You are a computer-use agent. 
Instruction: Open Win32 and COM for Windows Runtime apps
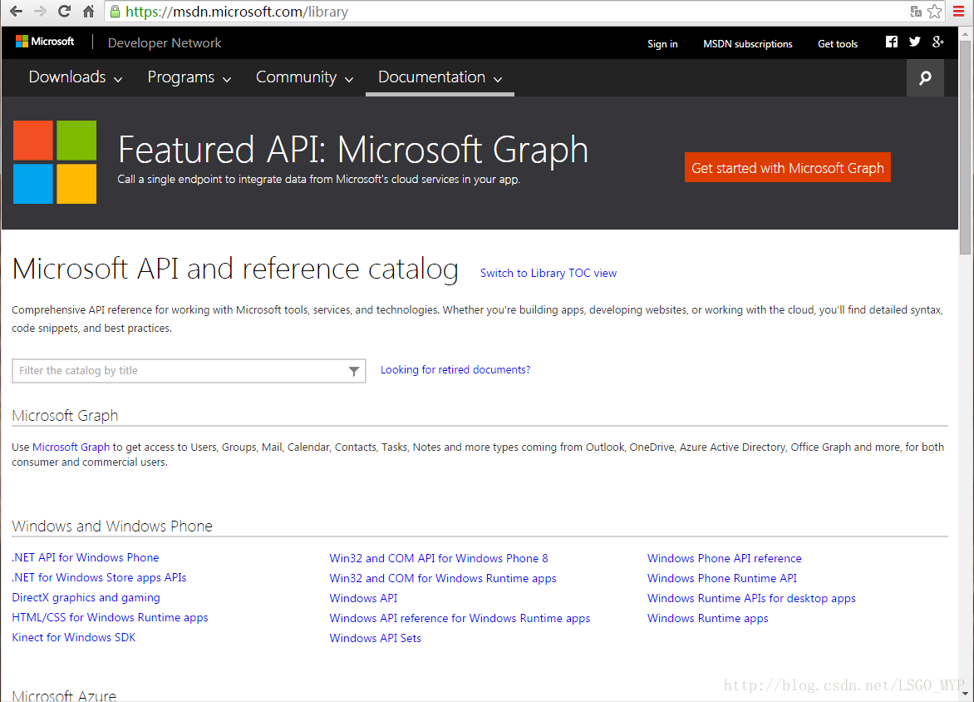(443, 578)
